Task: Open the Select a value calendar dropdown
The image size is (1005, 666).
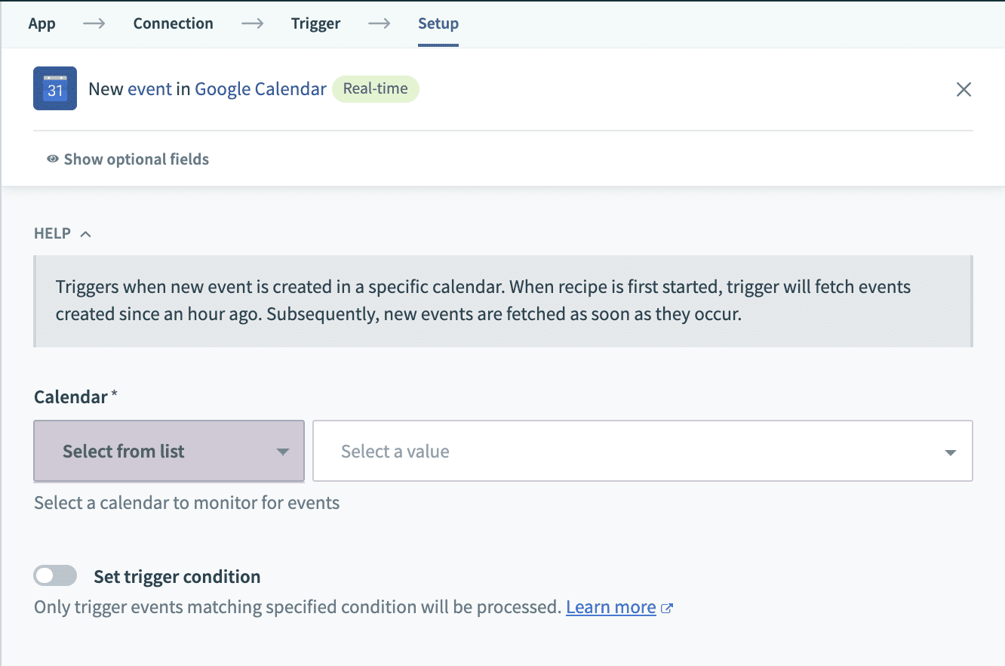Action: tap(641, 451)
